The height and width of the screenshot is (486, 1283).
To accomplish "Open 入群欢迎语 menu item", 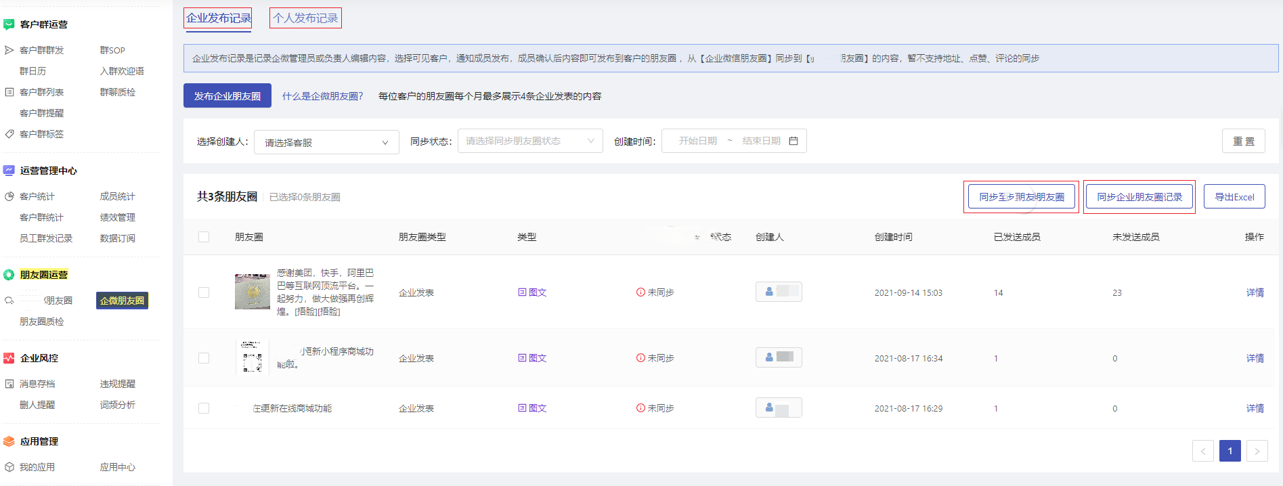I will [x=122, y=71].
